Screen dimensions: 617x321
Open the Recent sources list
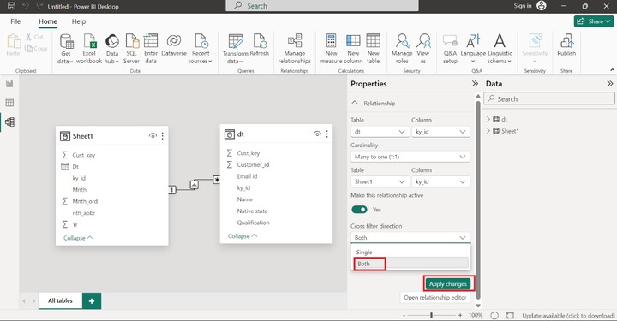click(x=201, y=49)
